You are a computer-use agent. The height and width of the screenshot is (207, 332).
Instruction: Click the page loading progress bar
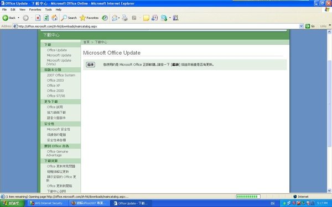click(248, 197)
